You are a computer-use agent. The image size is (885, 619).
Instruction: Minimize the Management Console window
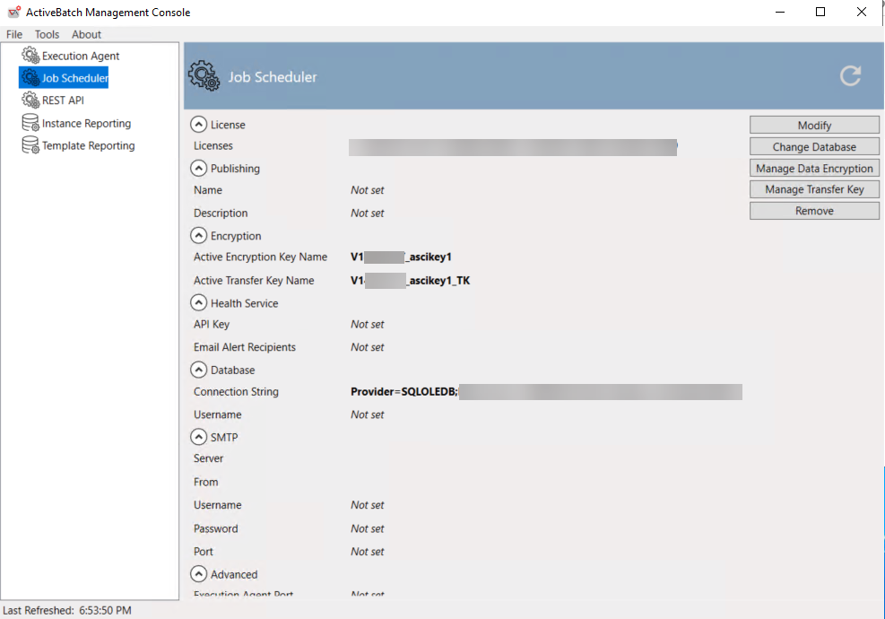click(780, 12)
